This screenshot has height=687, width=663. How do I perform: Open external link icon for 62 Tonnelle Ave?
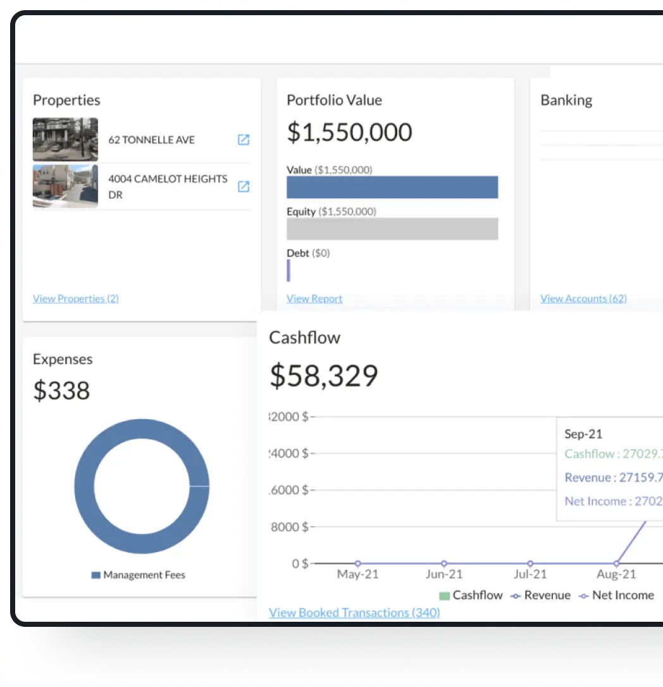[243, 140]
